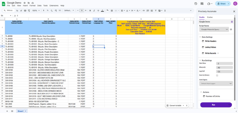Insert a link
Image resolution: width=238 pixels, height=113 pixels.
pos(144,10)
